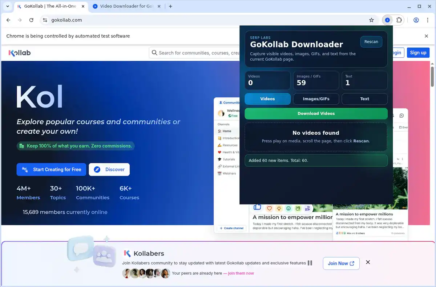
Task: Click the chat bubble icon in preview
Action: tap(401, 116)
